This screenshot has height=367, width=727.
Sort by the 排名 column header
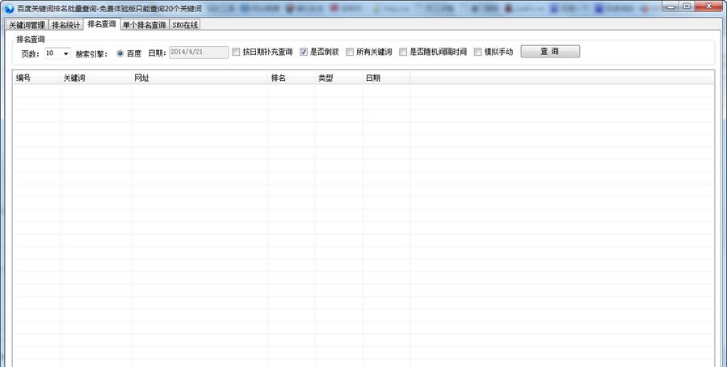click(x=292, y=78)
